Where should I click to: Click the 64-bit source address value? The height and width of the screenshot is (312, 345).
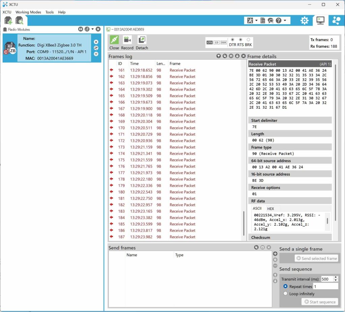(x=278, y=167)
